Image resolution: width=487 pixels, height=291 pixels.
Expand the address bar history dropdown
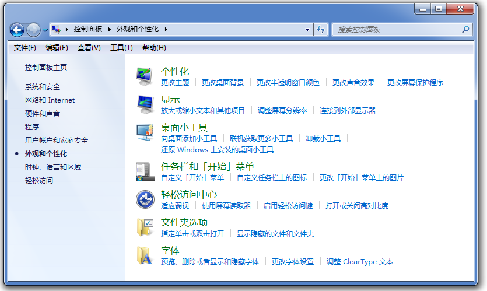pos(307,30)
